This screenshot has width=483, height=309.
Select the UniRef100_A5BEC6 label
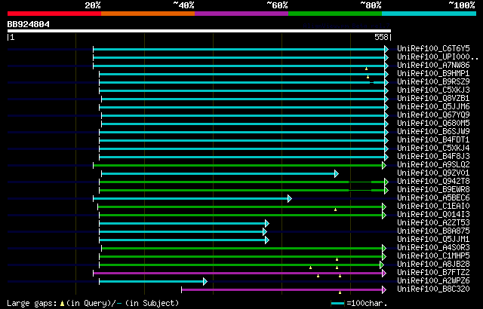pos(433,198)
